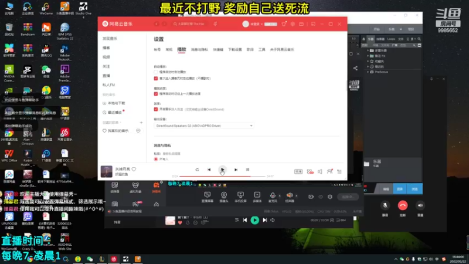Image resolution: width=469 pixels, height=264 pixels.
Task: Click the speaker 扬声器 icon in streaming tool
Action: 289,195
